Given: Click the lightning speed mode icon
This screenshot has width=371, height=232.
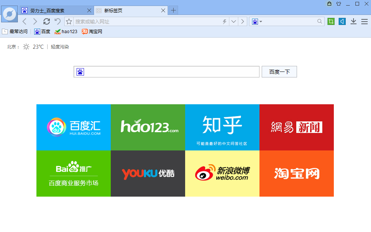Looking at the screenshot, I should [x=224, y=22].
